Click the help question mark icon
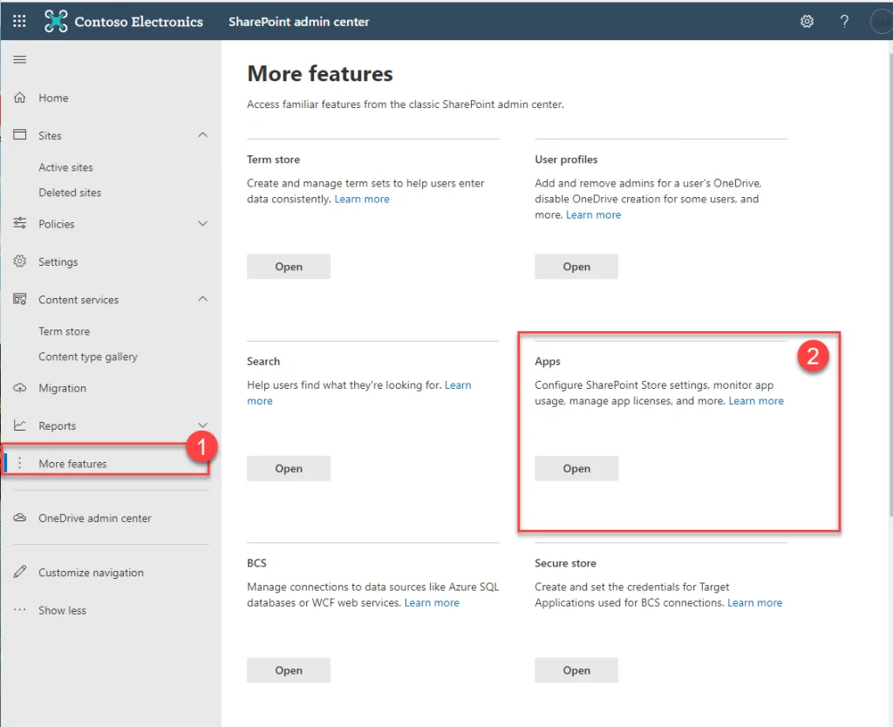893x727 pixels. [844, 22]
